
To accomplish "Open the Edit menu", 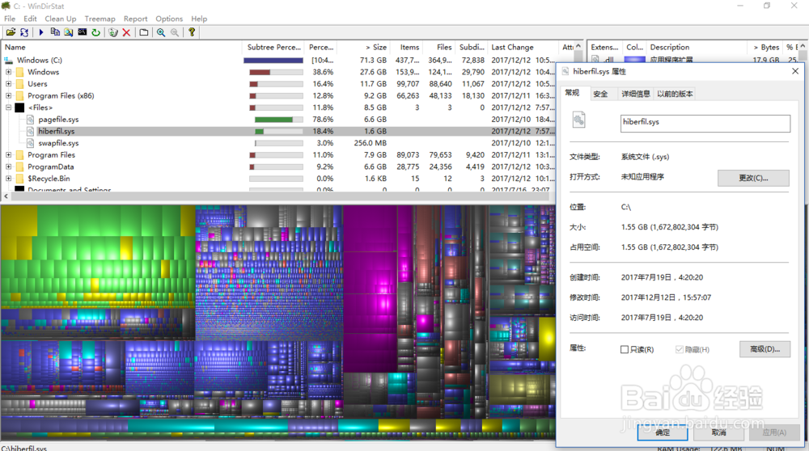I will click(30, 19).
